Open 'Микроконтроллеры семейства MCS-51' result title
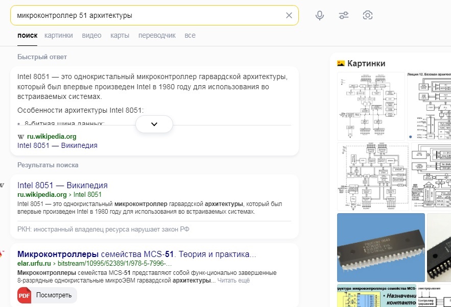This screenshot has width=451, height=307. [136, 254]
